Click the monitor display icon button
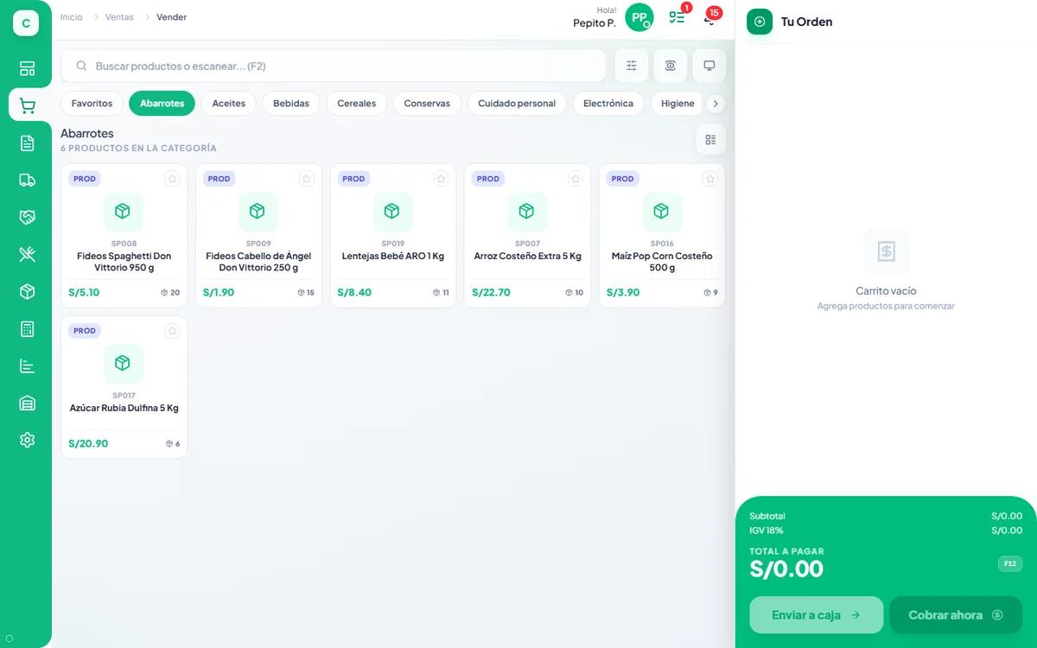Screen dimensions: 1037x648 709,66
